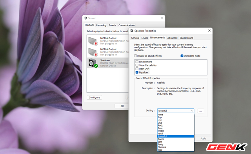Click Speakers Properties title bar icon
The height and width of the screenshot is (154, 251).
132,31
